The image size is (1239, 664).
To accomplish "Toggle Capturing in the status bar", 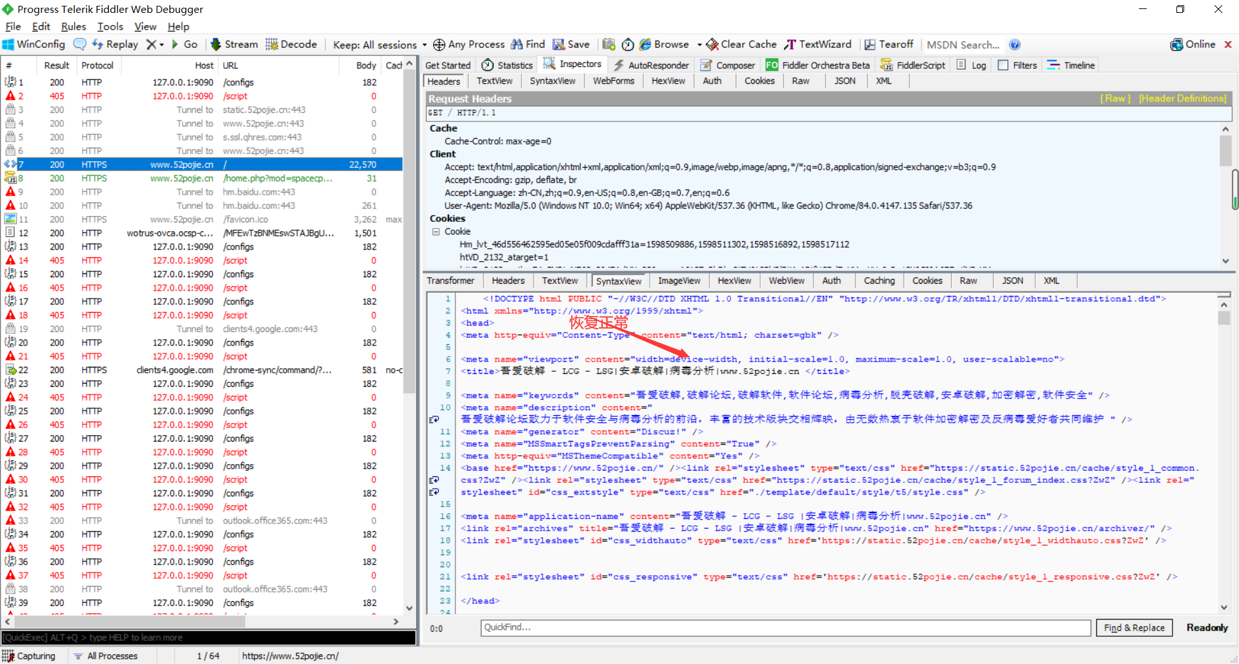I will (x=30, y=656).
